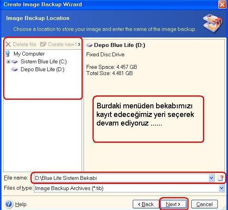Click the new file name generator icon
Screen dimensions: 228x210
[x=221, y=178]
